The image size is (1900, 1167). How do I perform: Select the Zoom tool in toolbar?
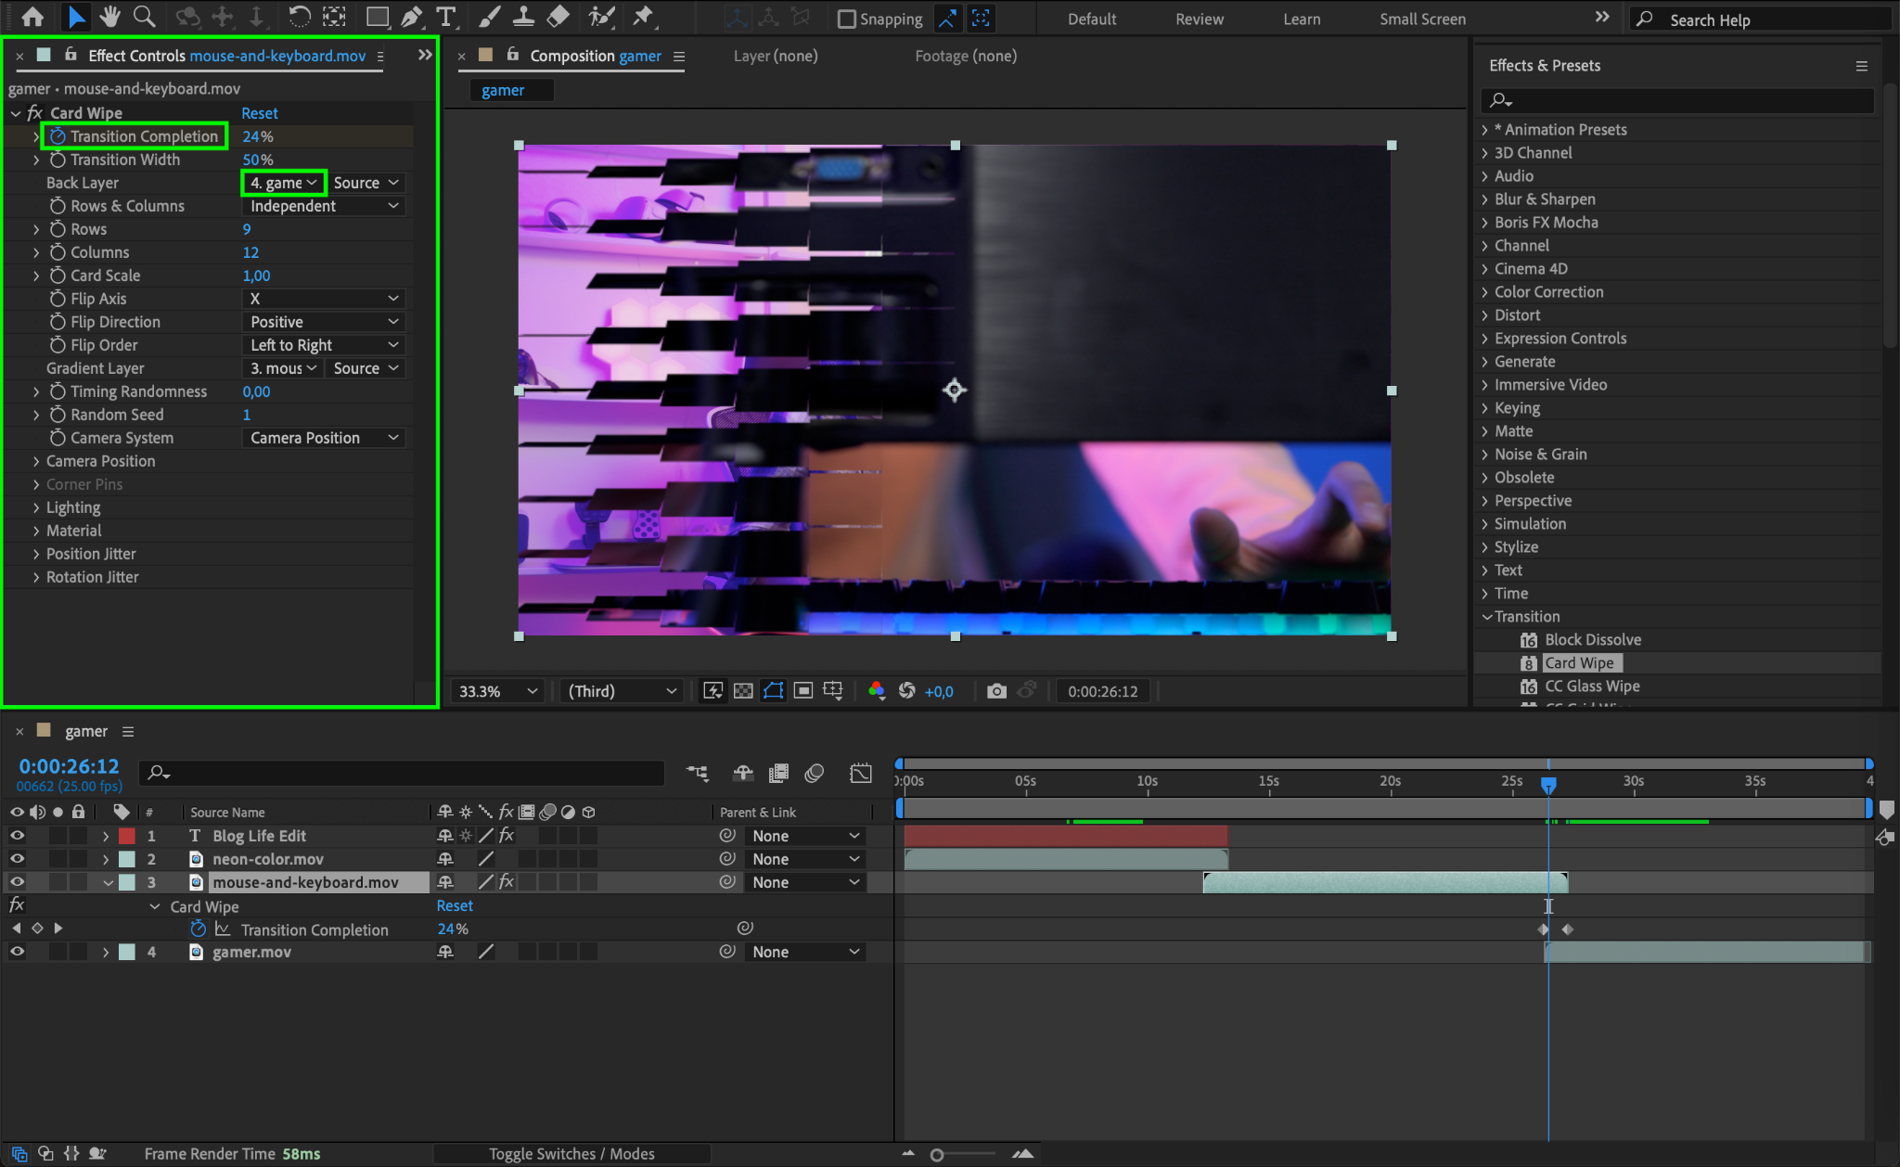click(x=144, y=17)
